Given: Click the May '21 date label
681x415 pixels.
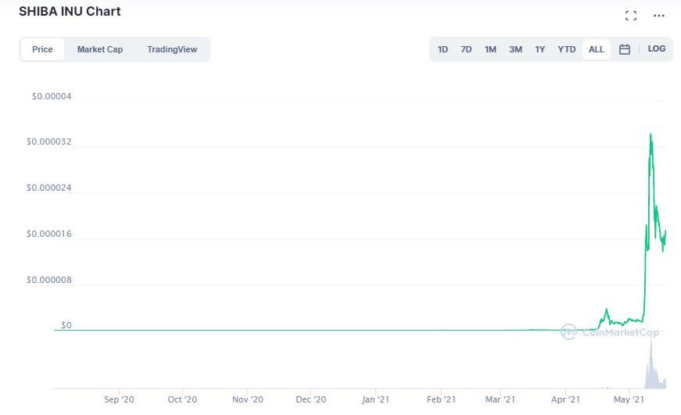Looking at the screenshot, I should click(x=629, y=399).
